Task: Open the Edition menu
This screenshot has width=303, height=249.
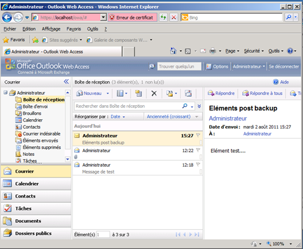Action: (x=29, y=29)
